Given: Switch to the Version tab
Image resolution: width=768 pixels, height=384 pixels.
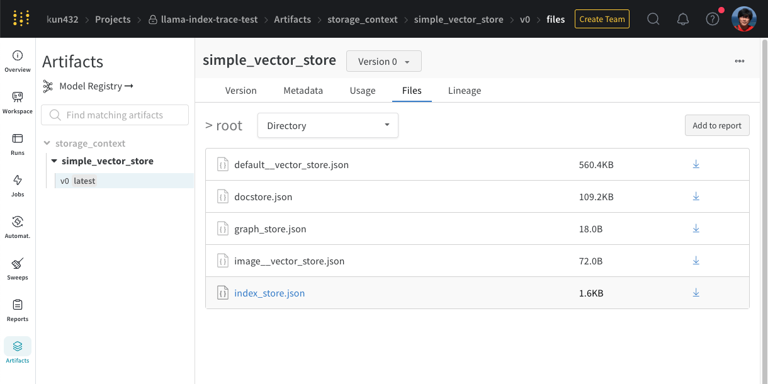Looking at the screenshot, I should click(x=241, y=91).
